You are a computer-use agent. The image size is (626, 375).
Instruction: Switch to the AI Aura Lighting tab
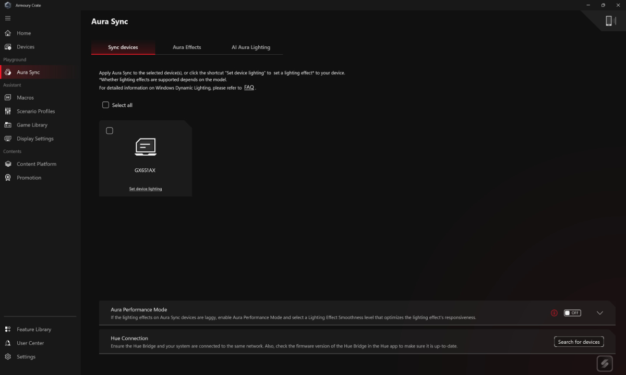[x=251, y=47]
